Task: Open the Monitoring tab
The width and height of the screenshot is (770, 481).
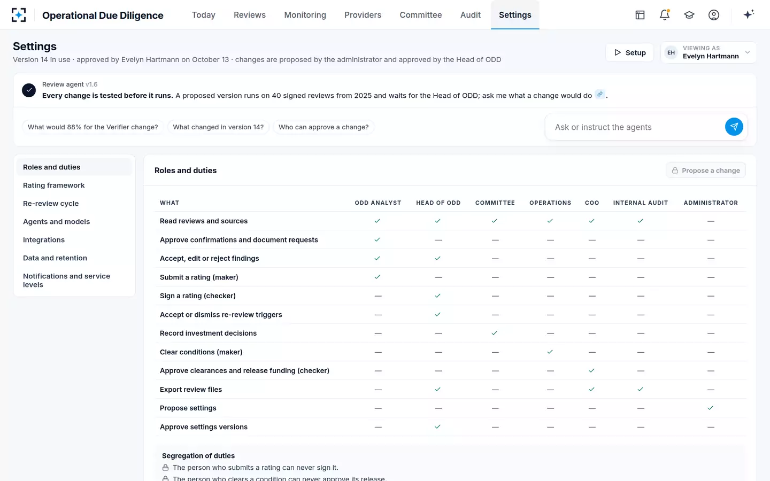Action: pos(305,15)
